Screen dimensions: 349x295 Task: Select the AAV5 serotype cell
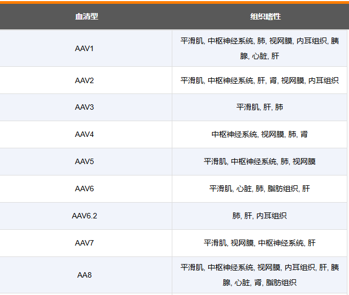pyautogui.click(x=86, y=161)
